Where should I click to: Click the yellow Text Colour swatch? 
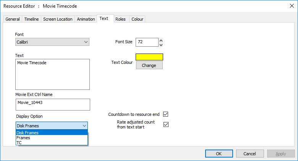[149, 57]
